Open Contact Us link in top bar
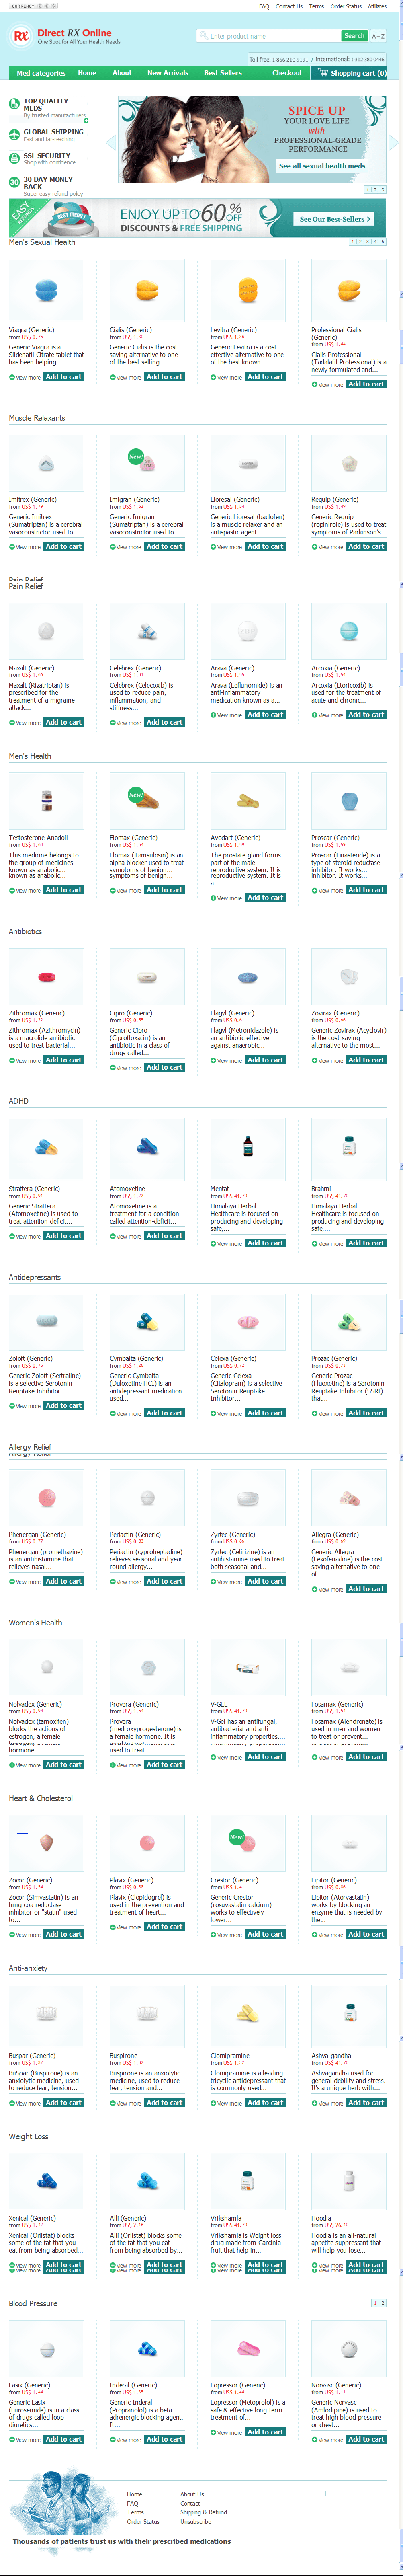This screenshot has width=403, height=2576. click(289, 6)
